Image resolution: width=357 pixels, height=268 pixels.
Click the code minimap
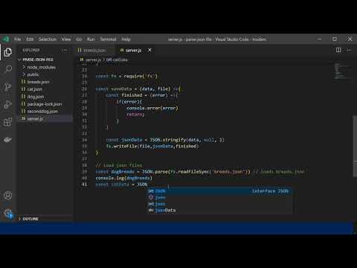342,71
